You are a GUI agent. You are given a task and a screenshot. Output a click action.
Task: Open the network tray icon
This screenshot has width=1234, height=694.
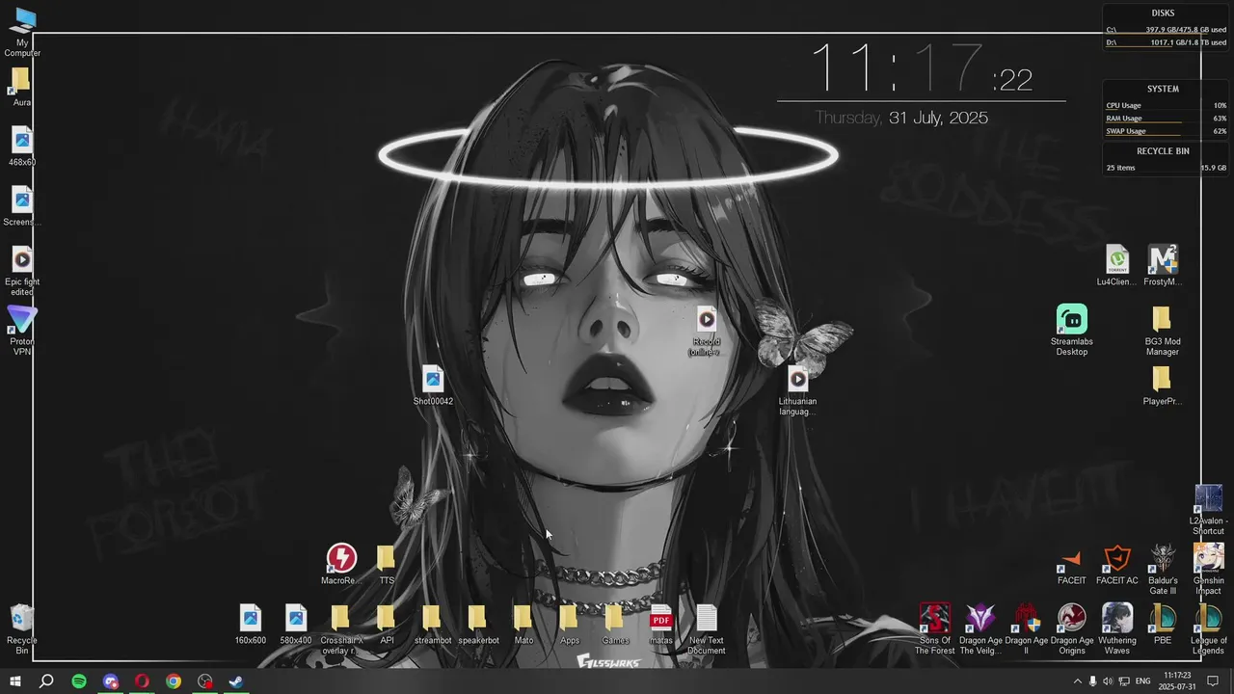click(1124, 681)
